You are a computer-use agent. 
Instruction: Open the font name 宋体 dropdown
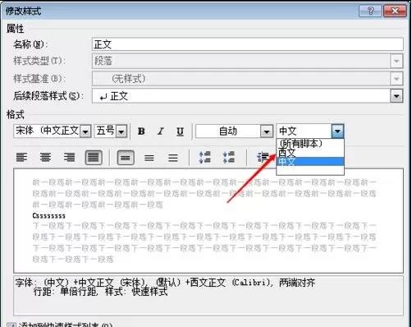tap(85, 131)
